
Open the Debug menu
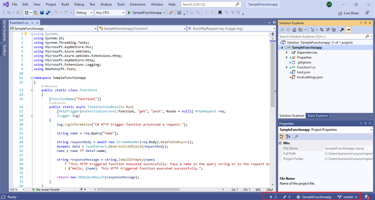pos(79,4)
